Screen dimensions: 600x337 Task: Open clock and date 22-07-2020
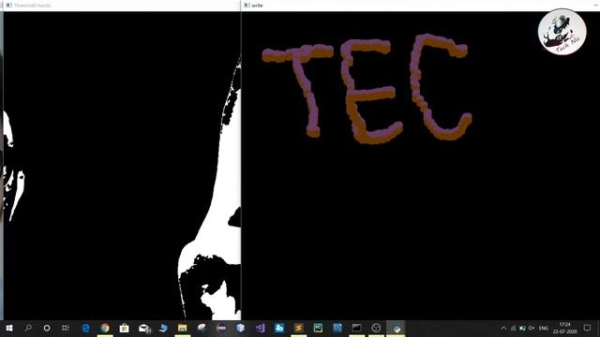[x=564, y=328]
